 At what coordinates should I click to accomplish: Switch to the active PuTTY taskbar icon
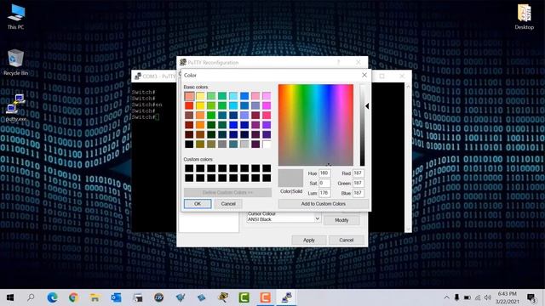pyautogui.click(x=286, y=297)
